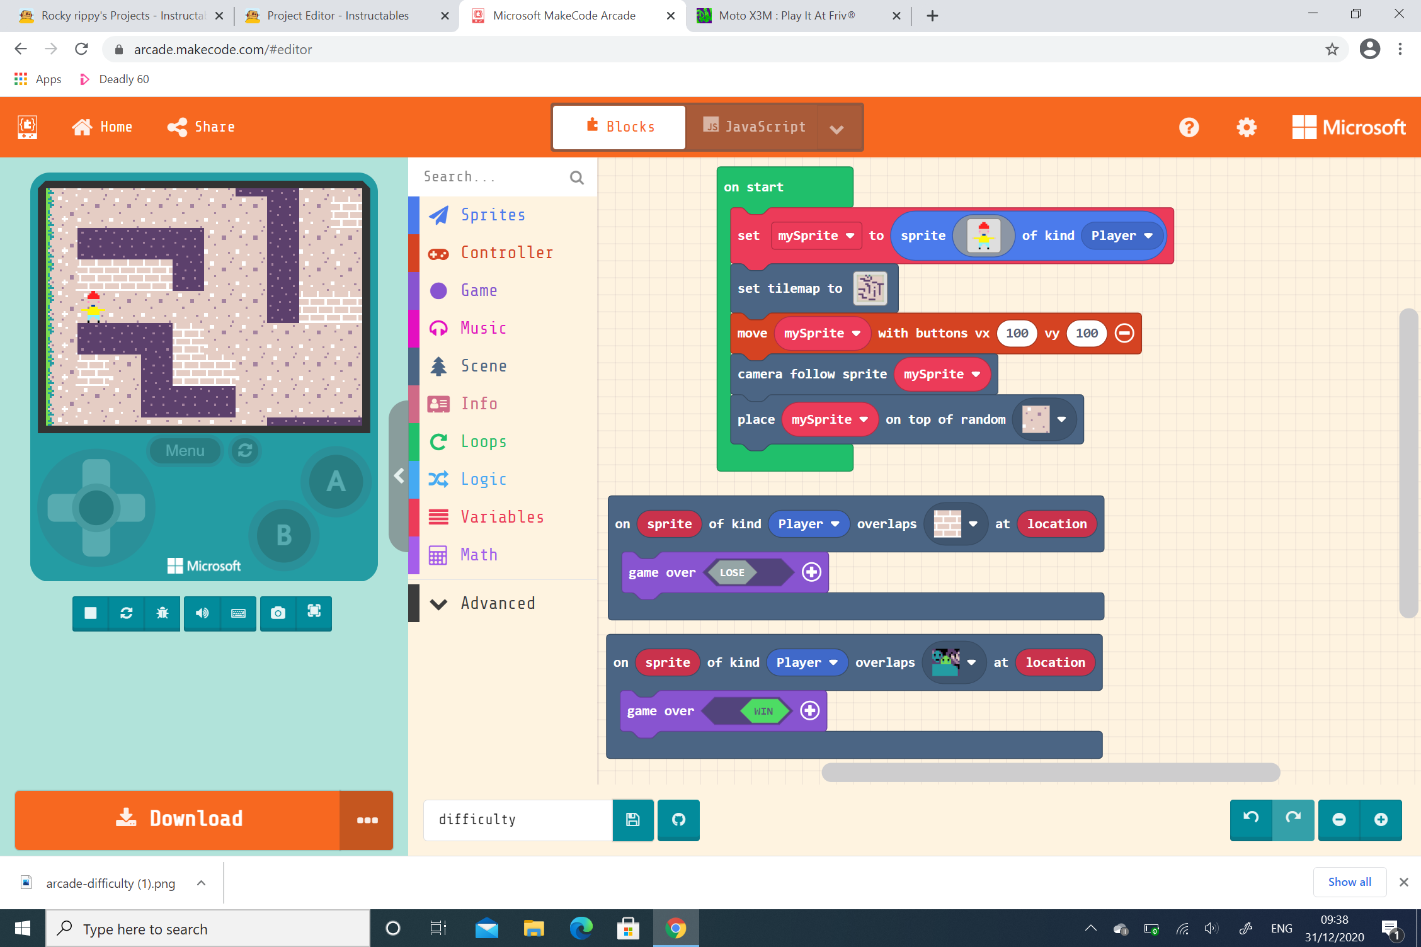
Task: Select the Music category
Action: 482,328
